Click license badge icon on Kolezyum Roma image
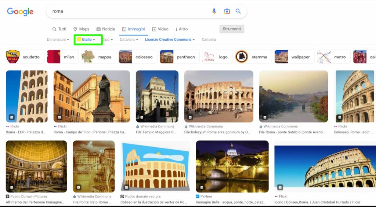Screen dimensions: 376x207 (190, 117)
